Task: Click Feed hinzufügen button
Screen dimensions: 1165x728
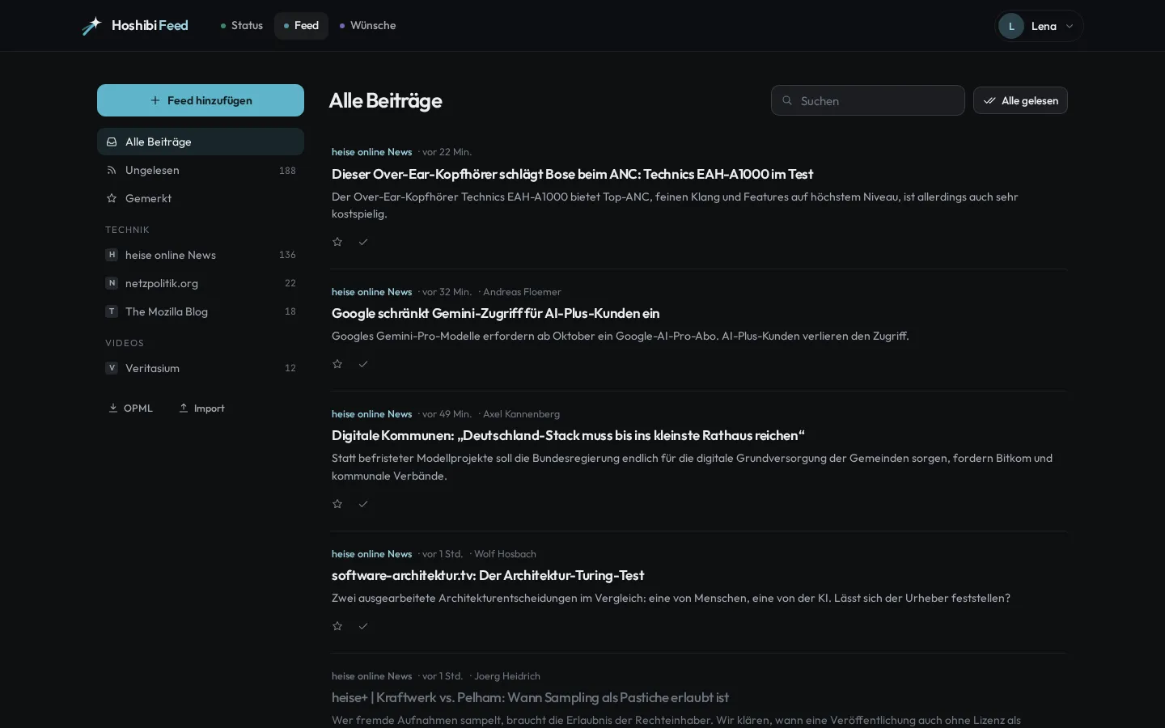Action: (x=201, y=100)
